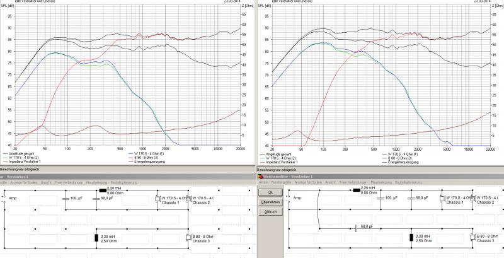Image resolution: width=504 pixels, height=258 pixels.
Task: Open Freie Verbindungen menu in right editor
Action: [x=353, y=182]
